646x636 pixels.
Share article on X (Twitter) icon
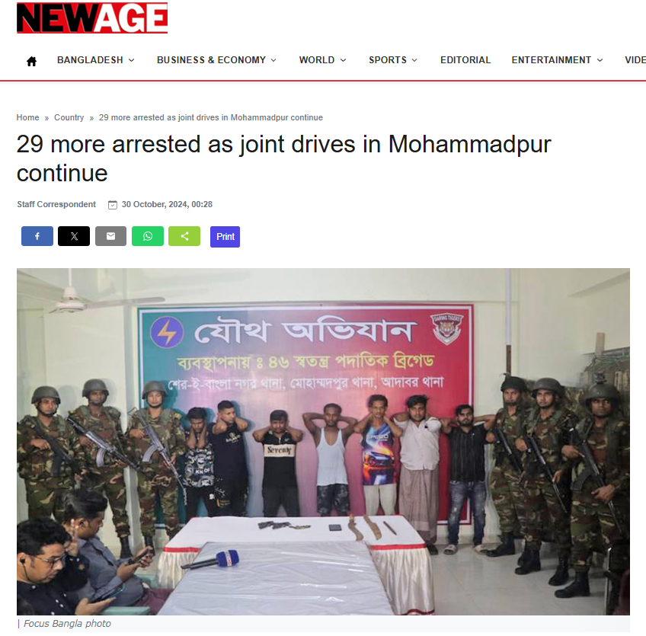[74, 236]
